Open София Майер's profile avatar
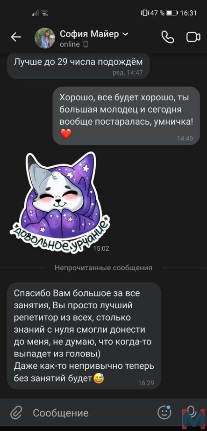Screen dimensions: 207x431 [45, 38]
